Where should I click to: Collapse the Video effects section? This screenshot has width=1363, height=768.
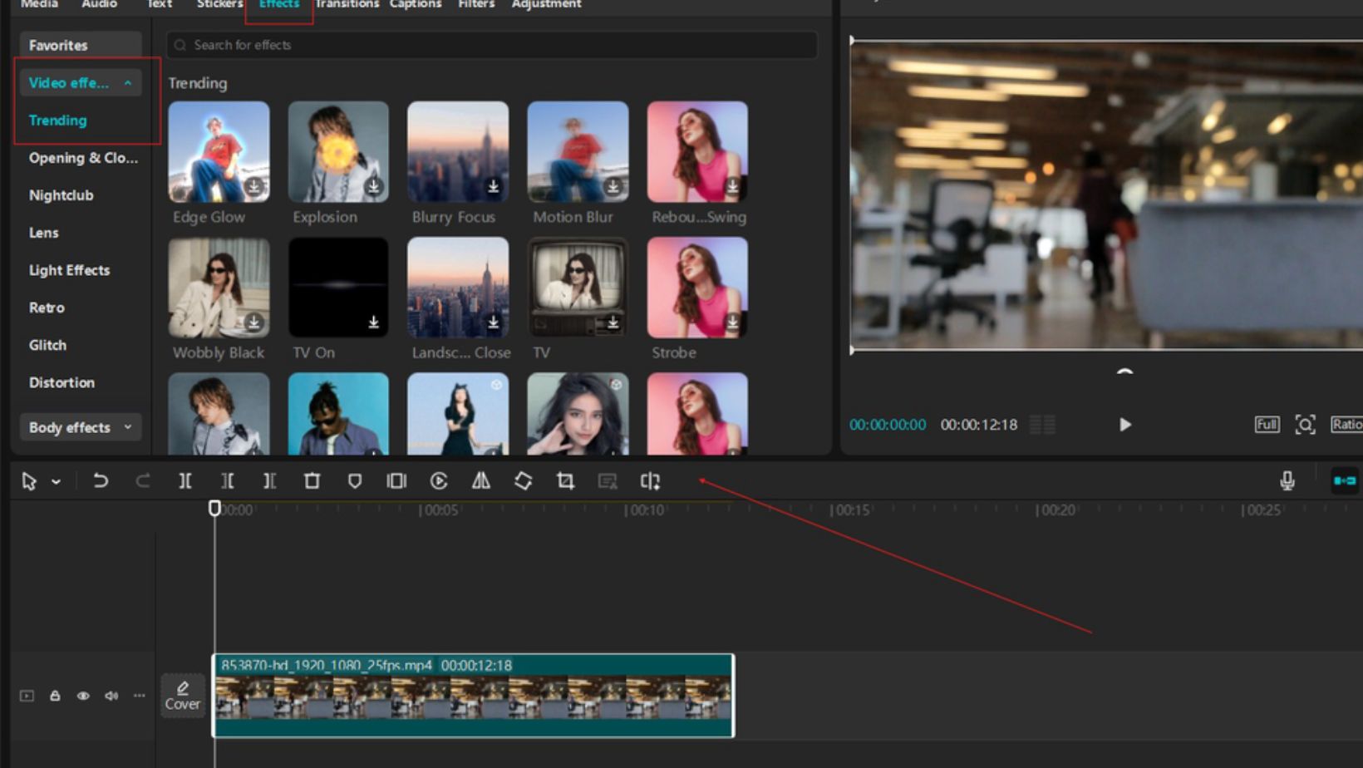point(80,83)
